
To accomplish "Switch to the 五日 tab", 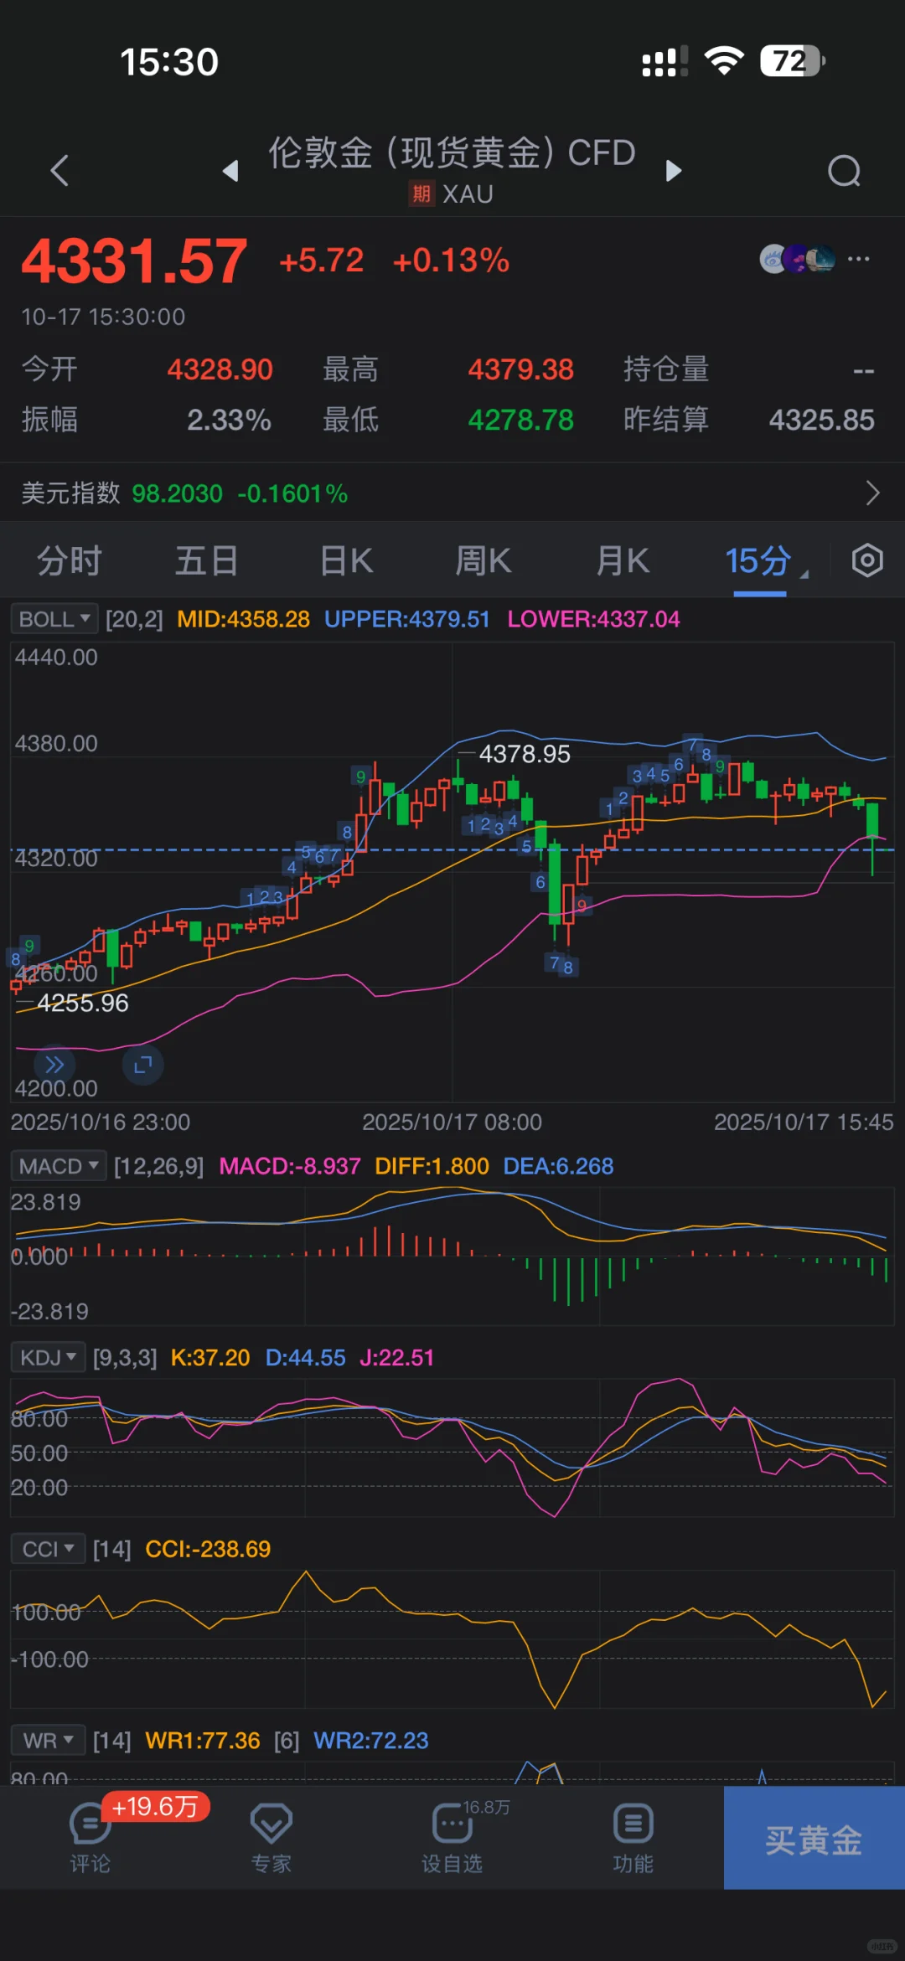I will pos(207,560).
